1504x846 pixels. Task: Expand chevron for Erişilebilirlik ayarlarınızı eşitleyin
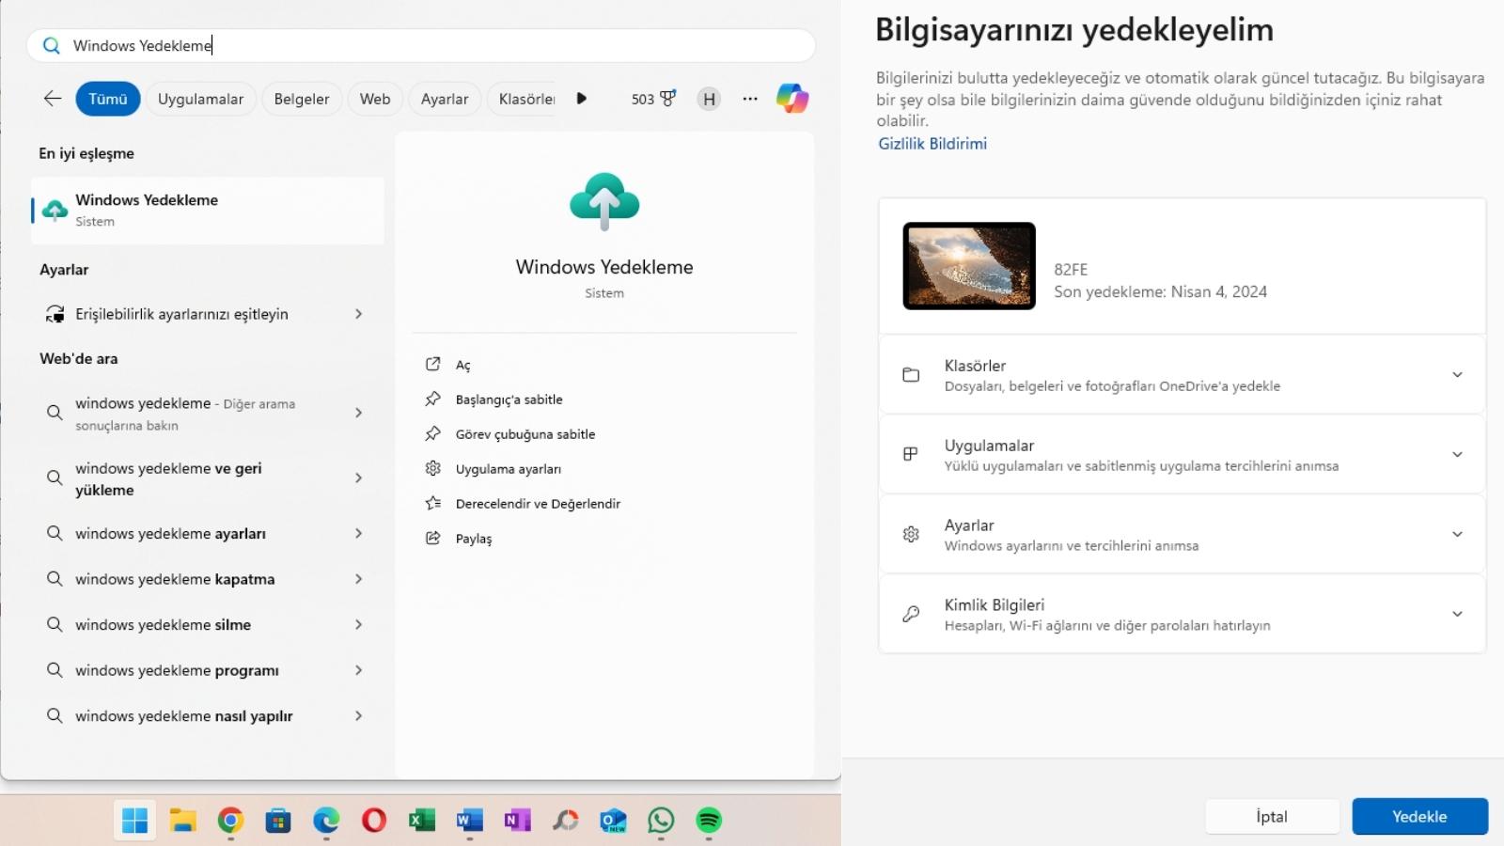pos(358,314)
